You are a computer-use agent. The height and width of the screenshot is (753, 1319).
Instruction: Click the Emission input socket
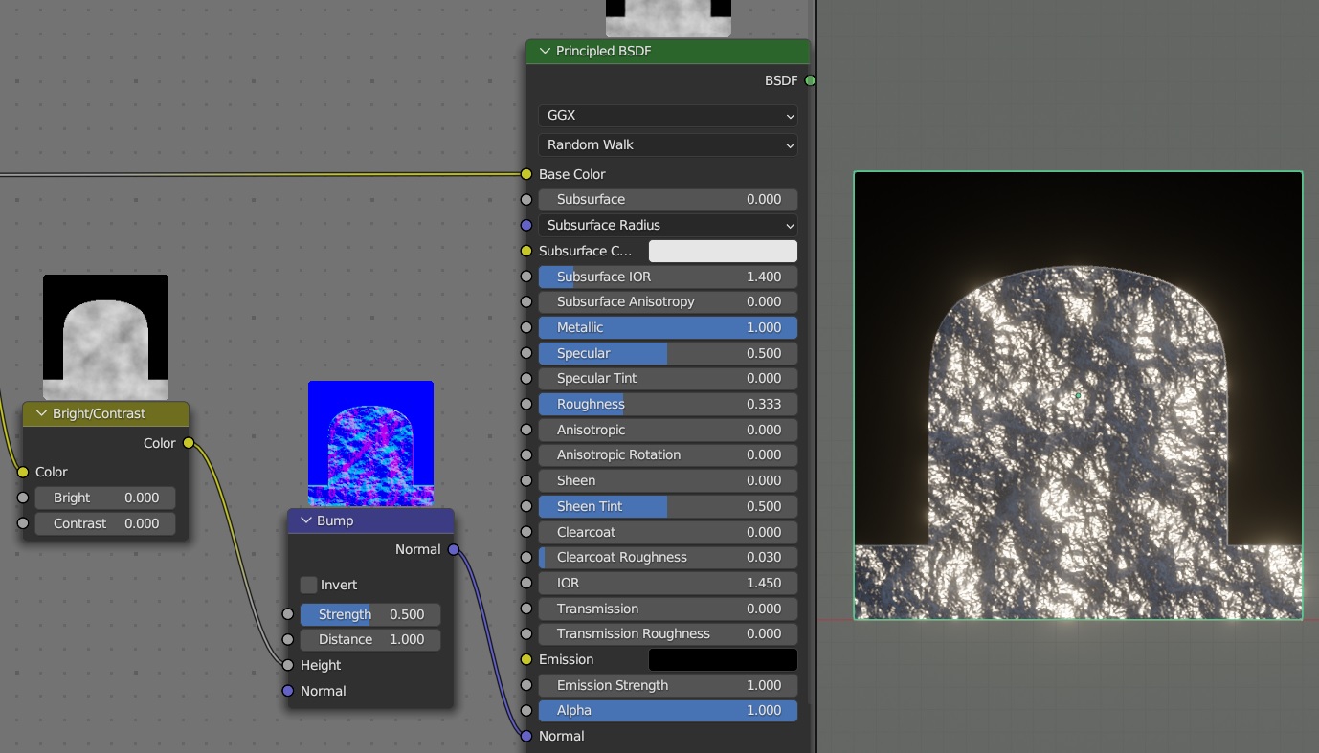click(525, 659)
